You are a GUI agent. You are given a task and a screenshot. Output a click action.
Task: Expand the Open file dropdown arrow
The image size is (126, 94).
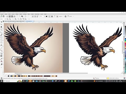pyautogui.click(x=5, y=16)
